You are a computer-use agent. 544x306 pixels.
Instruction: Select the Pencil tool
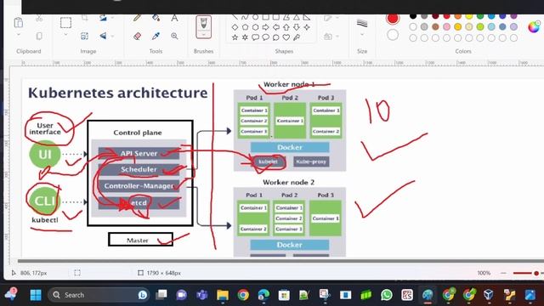click(137, 18)
